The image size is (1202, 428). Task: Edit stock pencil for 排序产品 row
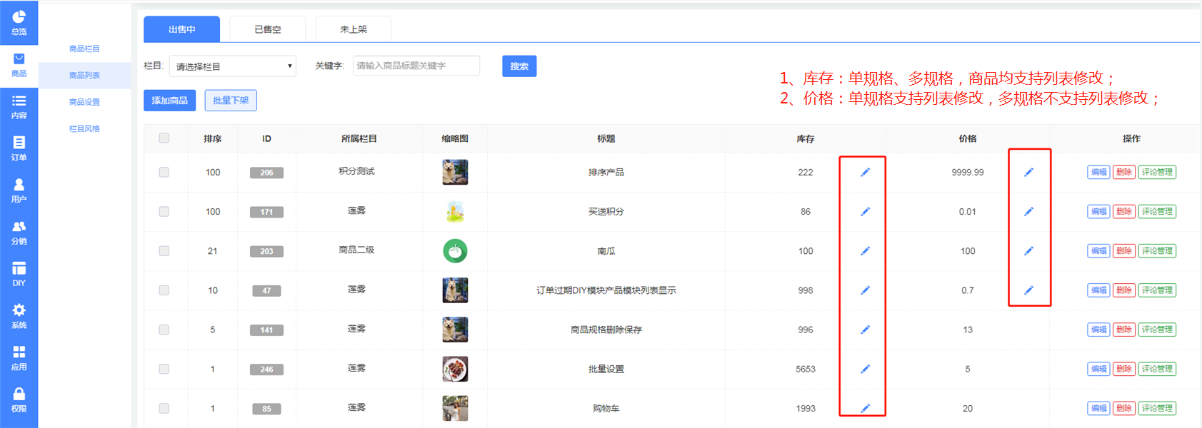[865, 172]
